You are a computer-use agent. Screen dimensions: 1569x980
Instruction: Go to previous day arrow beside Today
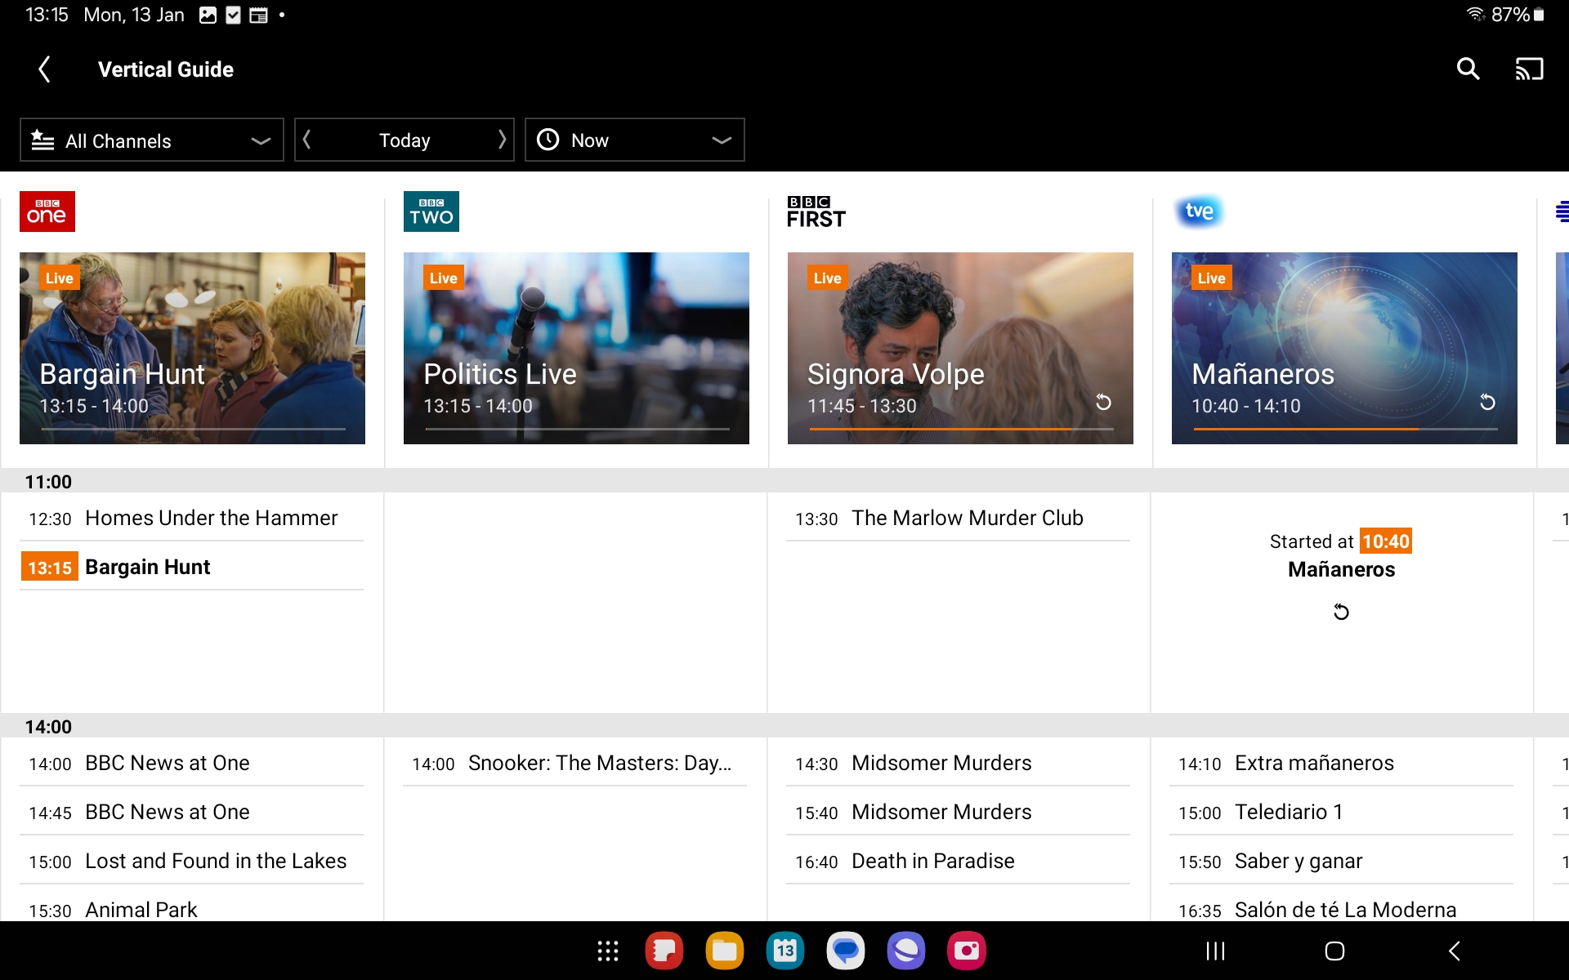pos(307,140)
